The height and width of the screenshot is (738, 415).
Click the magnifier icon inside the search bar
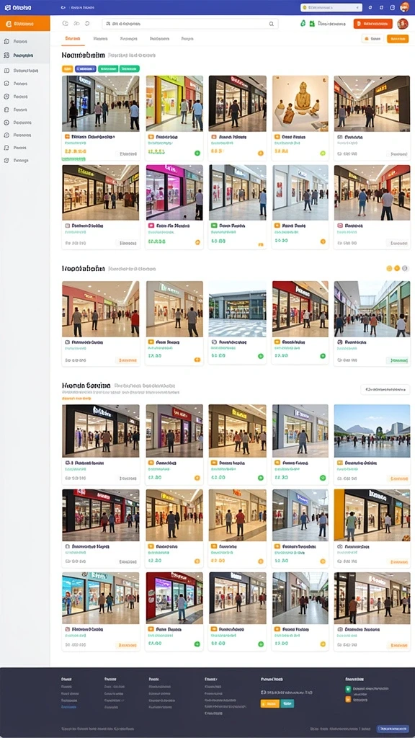coord(272,24)
